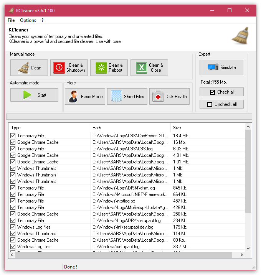Click the Start label text
261x275 pixels.
[x=42, y=95]
